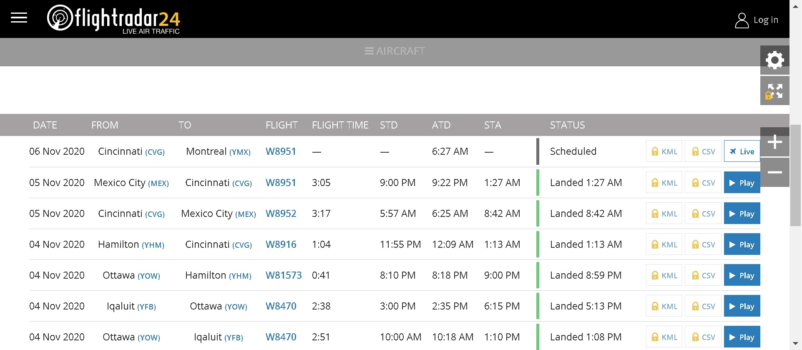802x350 pixels.
Task: Open Montreal YMX airport link
Action: point(240,152)
